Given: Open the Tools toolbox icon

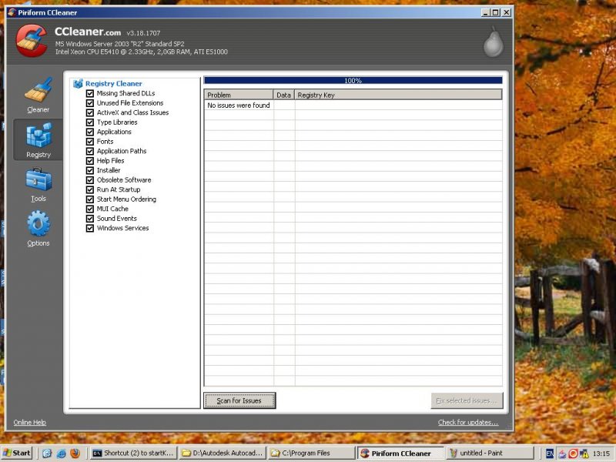Looking at the screenshot, I should tap(38, 179).
